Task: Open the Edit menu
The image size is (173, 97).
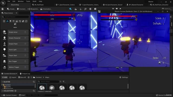Action: tap(14, 1)
